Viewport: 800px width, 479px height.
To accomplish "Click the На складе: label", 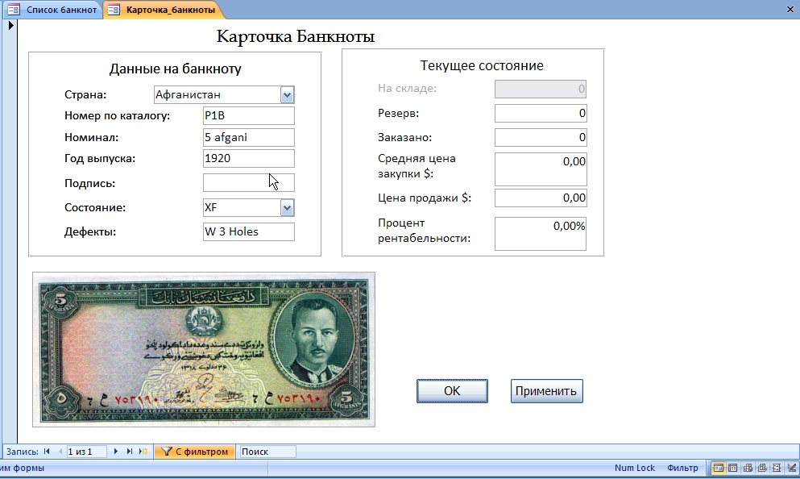I will tap(407, 89).
